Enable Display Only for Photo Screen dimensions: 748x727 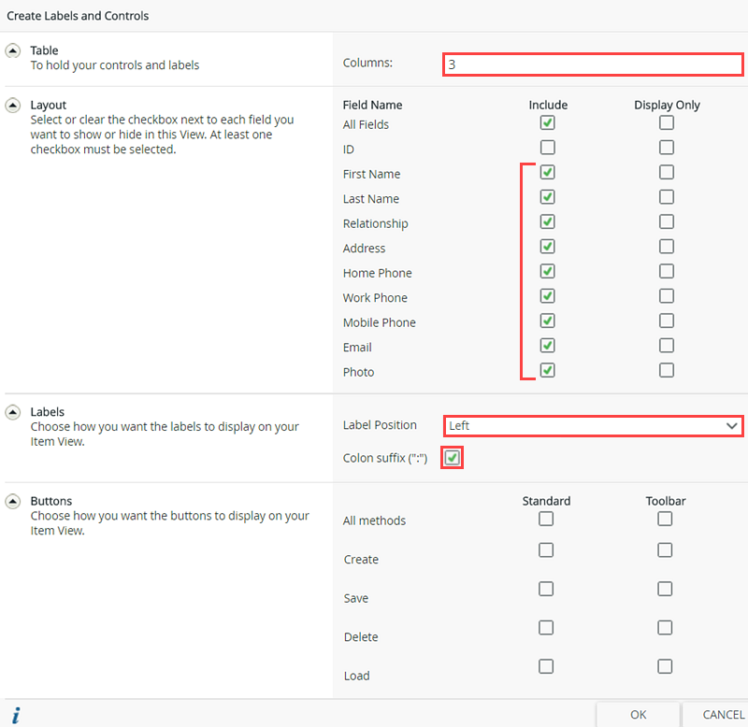tap(666, 369)
